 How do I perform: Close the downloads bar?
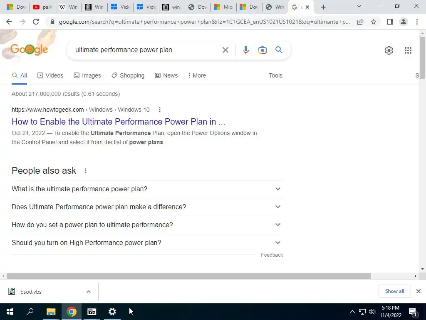(419, 291)
